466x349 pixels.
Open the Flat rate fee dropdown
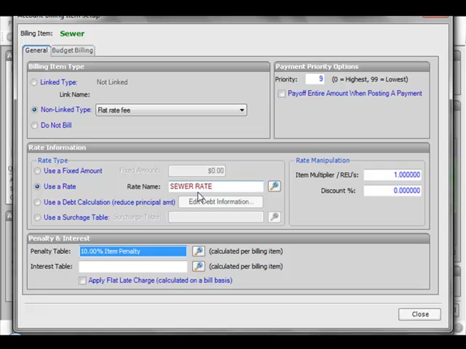pyautogui.click(x=171, y=110)
